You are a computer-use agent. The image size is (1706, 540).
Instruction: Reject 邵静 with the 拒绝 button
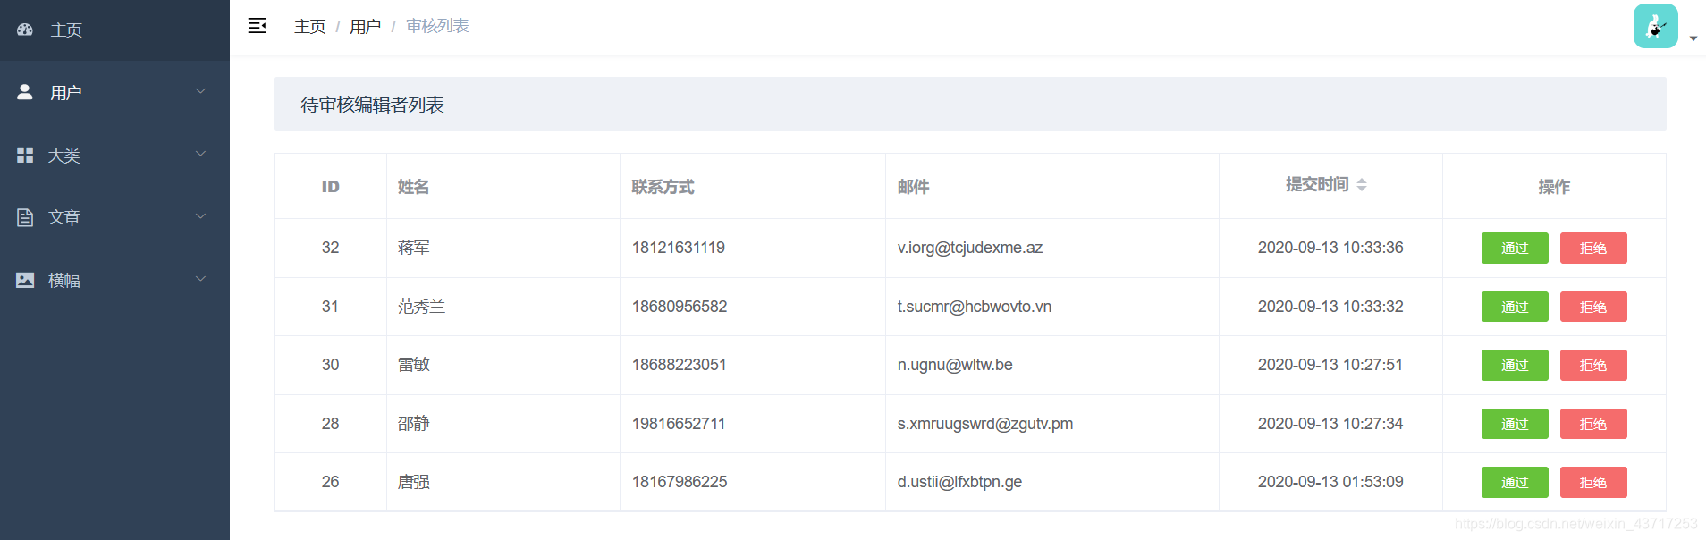click(1593, 424)
